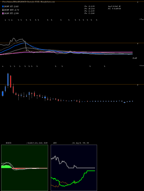This screenshot has height=191, width=144.
Task: Click the 'Pre O: 2.59' value
Action: pos(90,6)
